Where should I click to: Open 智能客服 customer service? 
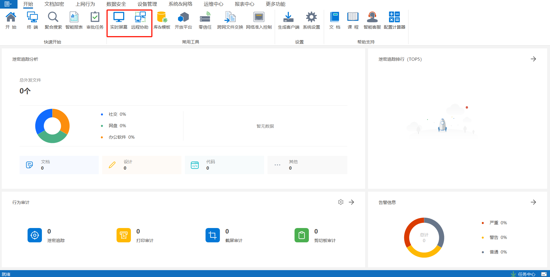(x=372, y=20)
